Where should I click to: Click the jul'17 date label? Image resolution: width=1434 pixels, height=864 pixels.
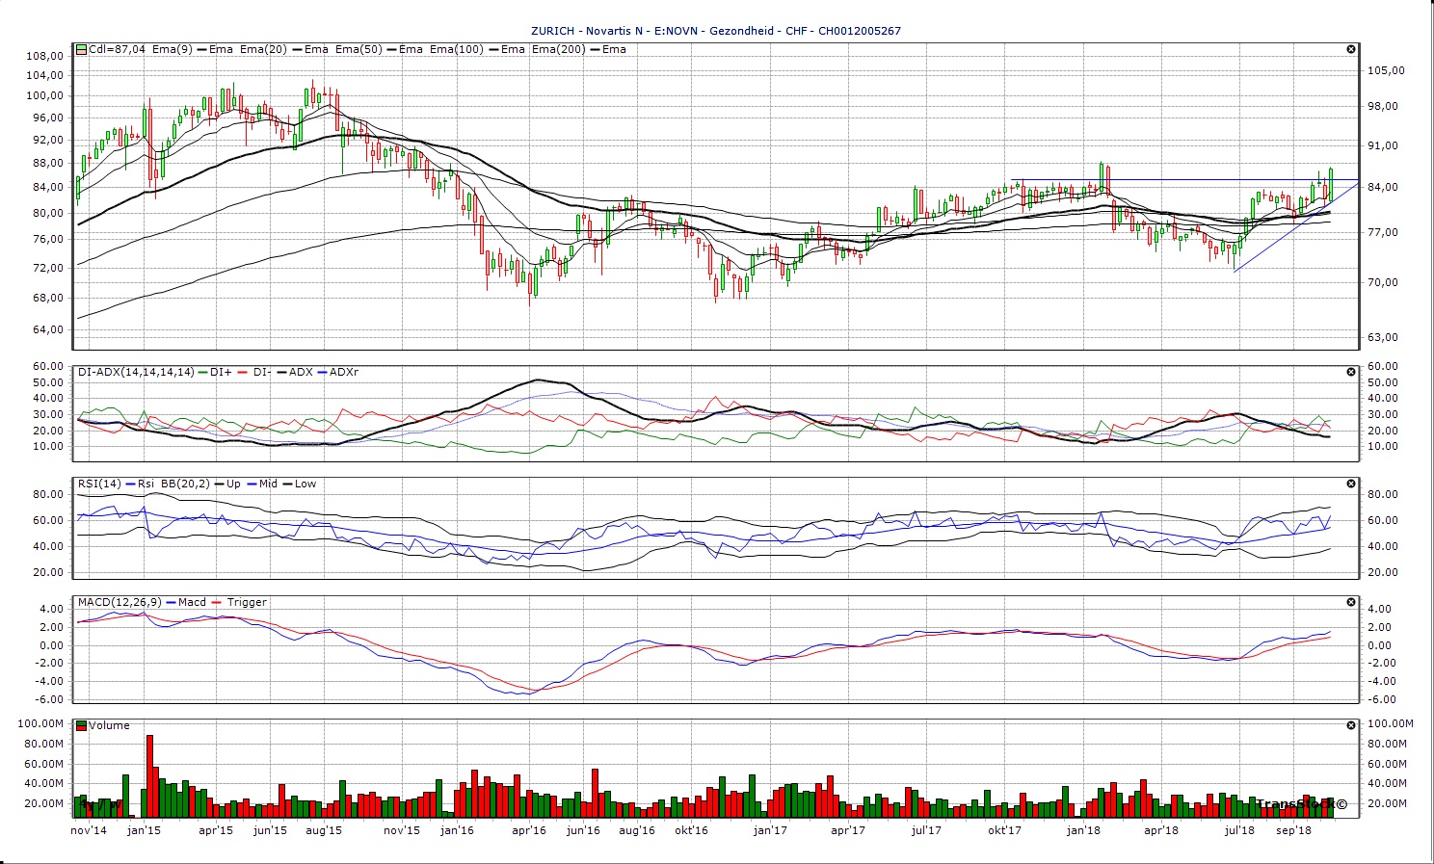coord(926,830)
